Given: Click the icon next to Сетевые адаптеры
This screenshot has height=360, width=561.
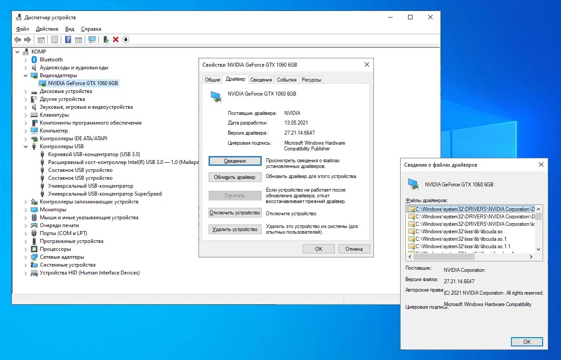Looking at the screenshot, I should tap(35, 257).
